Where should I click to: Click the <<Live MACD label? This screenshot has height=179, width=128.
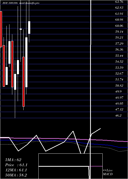coord(108,172)
